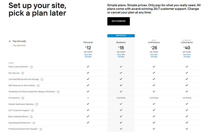Open help icon beside Squarespace Extensions
This screenshot has height=132, width=213.
click(x=34, y=123)
